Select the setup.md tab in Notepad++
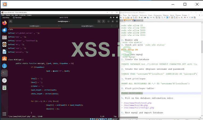The width and height of the screenshot is (203, 120). [x=128, y=20]
